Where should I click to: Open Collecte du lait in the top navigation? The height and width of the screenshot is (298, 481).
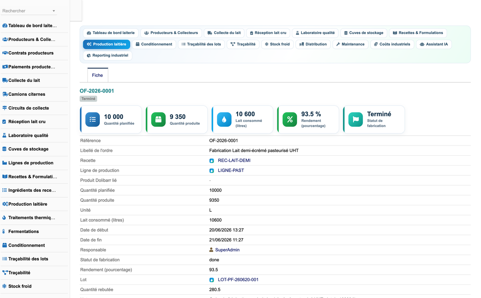[224, 33]
